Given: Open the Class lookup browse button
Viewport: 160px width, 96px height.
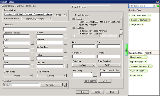Looking at the screenshot, I should tap(32, 50).
